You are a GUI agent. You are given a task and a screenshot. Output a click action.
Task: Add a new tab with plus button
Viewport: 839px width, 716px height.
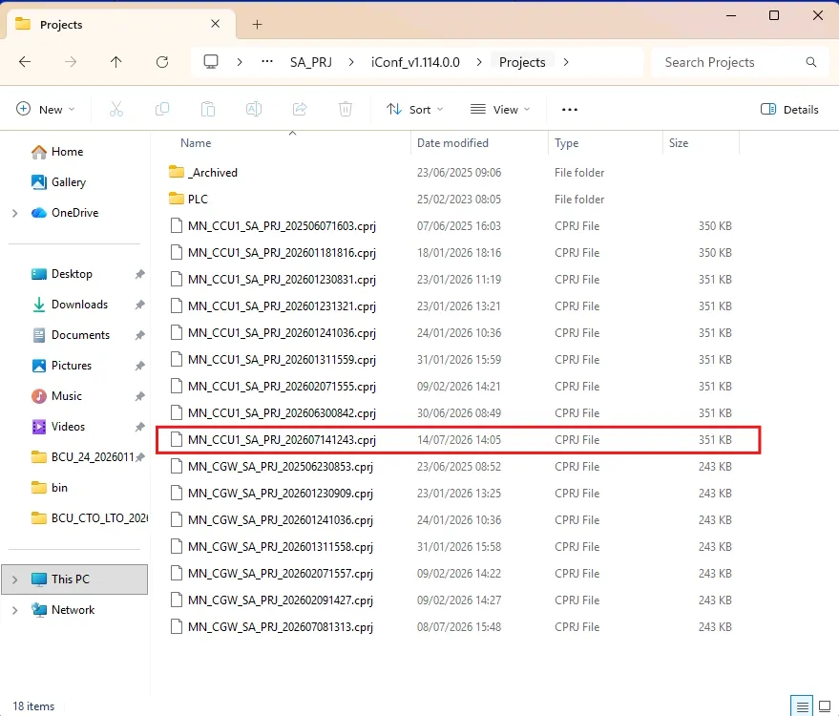click(x=258, y=24)
